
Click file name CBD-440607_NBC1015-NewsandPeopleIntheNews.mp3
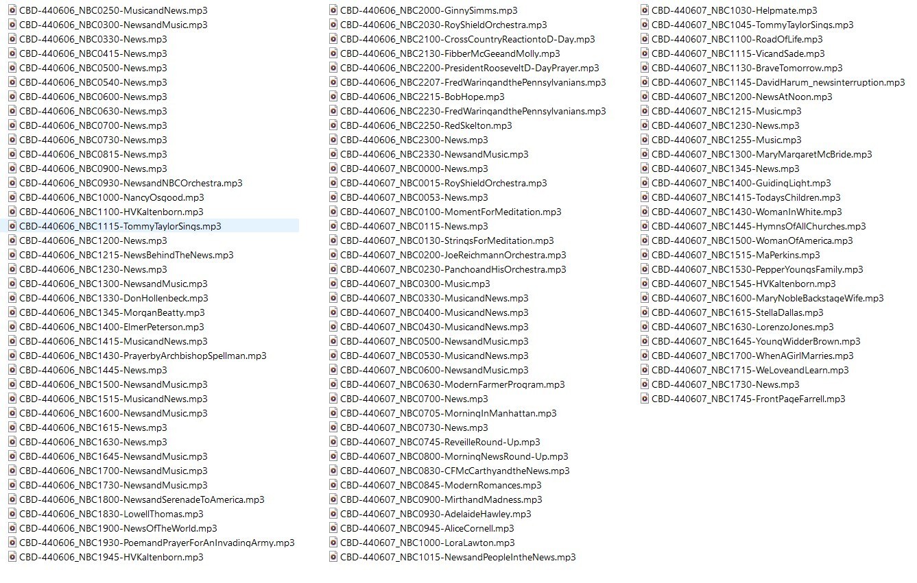tap(458, 557)
